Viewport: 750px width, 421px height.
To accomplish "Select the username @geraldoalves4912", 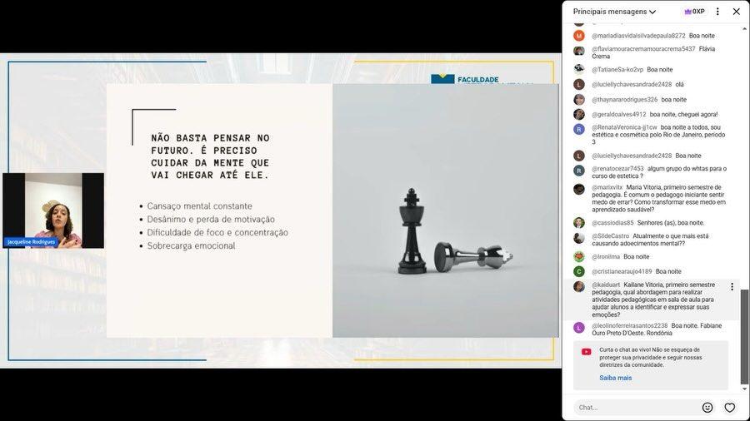I will (x=619, y=114).
